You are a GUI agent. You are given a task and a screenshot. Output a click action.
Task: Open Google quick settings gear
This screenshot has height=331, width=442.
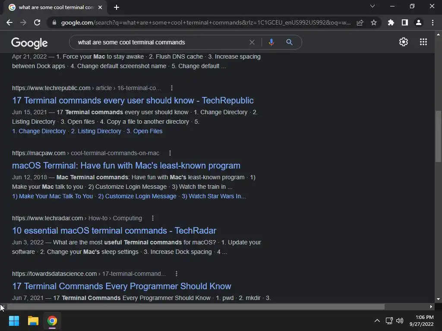404,42
